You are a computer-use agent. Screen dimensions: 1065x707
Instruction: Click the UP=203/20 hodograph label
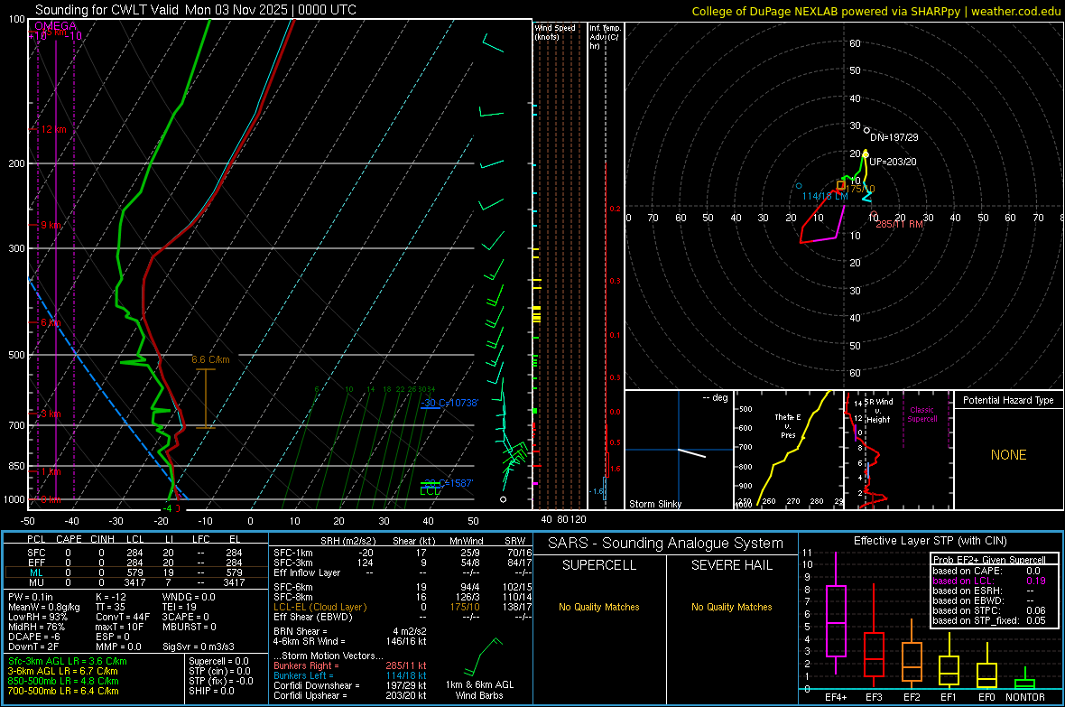click(893, 162)
